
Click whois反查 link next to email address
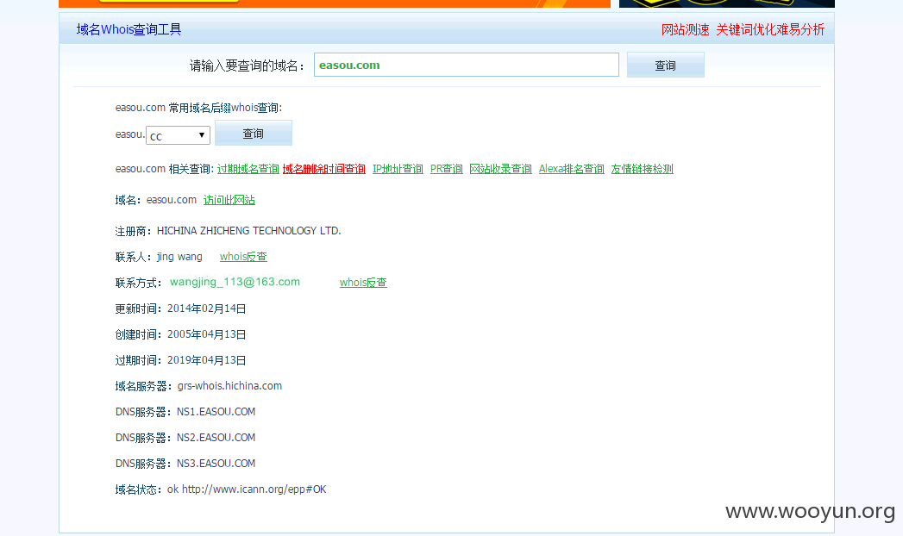(363, 283)
